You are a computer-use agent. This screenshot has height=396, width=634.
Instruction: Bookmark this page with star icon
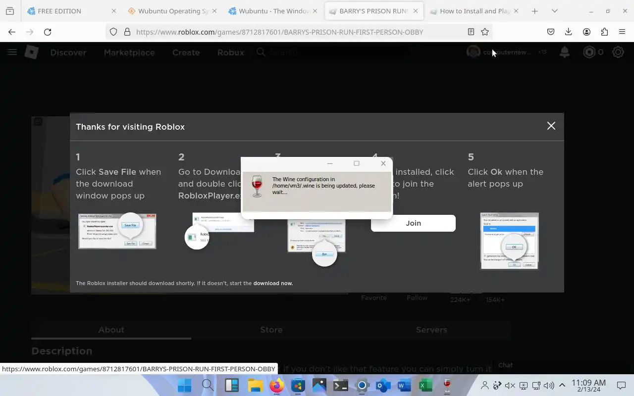[x=485, y=32]
